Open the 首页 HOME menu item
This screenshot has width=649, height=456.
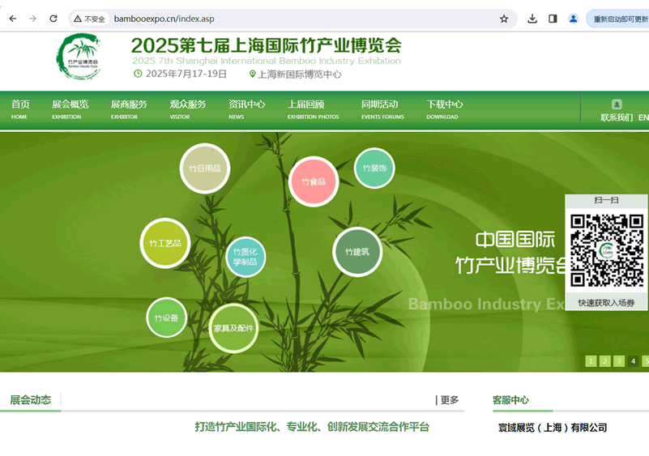(20, 109)
